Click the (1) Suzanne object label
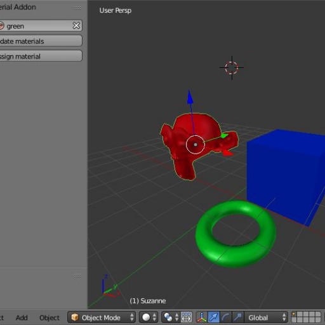 [x=148, y=301]
